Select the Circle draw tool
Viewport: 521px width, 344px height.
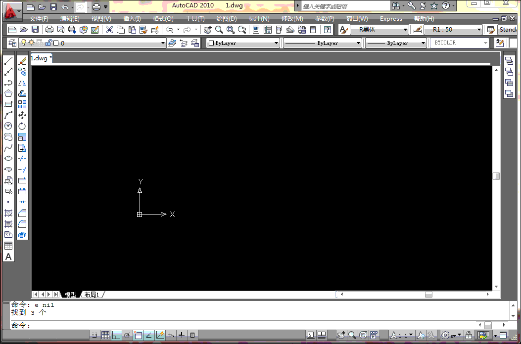8,126
